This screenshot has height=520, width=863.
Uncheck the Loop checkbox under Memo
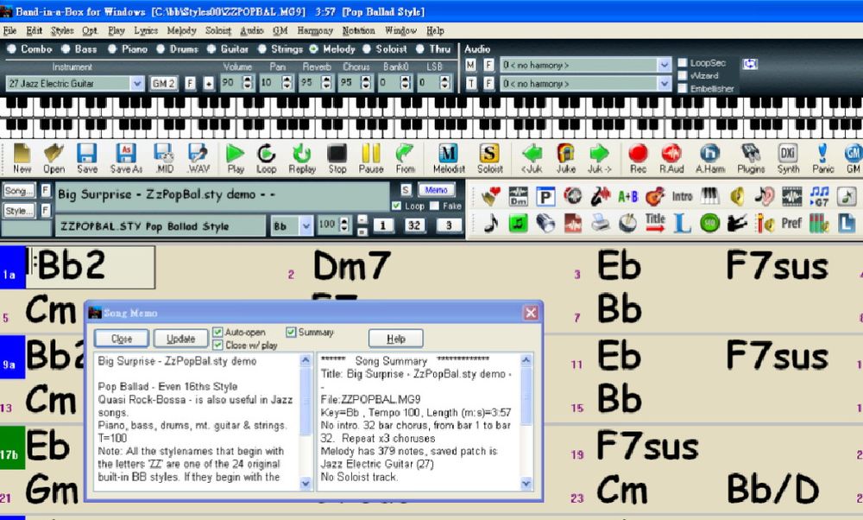pos(396,206)
